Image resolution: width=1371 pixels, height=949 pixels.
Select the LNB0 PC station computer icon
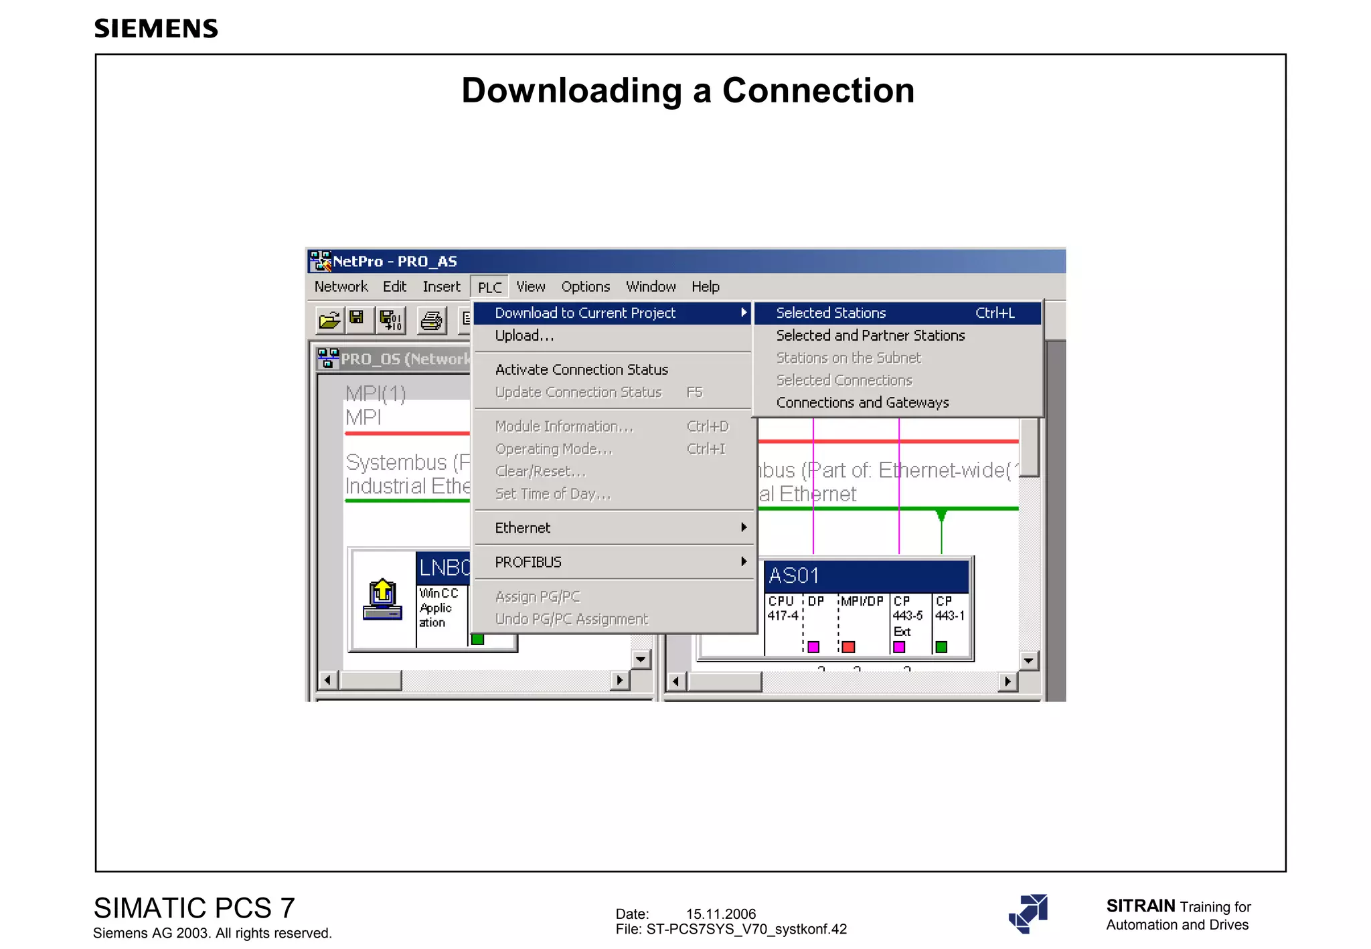pyautogui.click(x=382, y=600)
